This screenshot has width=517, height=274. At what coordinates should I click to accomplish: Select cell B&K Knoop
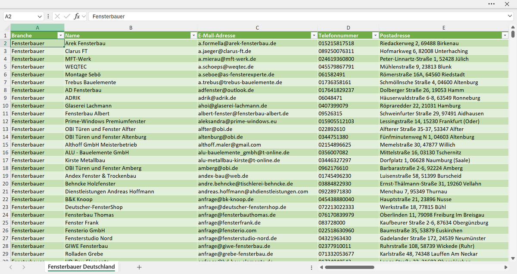(131, 199)
